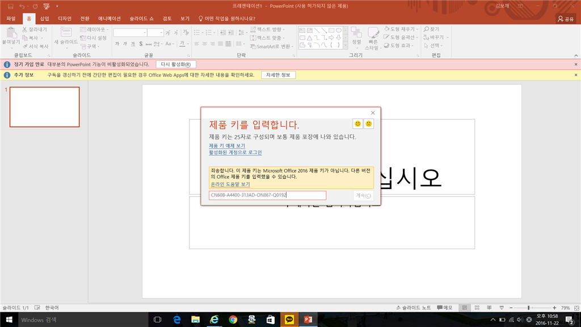Toggle underline 가 formatting button

coord(133,44)
